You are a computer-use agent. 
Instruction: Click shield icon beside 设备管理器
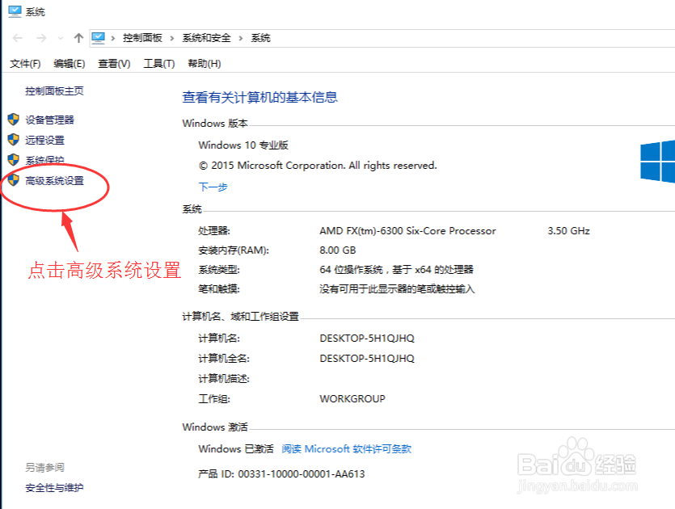point(14,120)
